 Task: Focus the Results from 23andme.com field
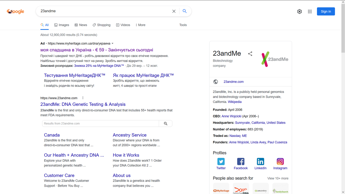pyautogui.click(x=101, y=123)
